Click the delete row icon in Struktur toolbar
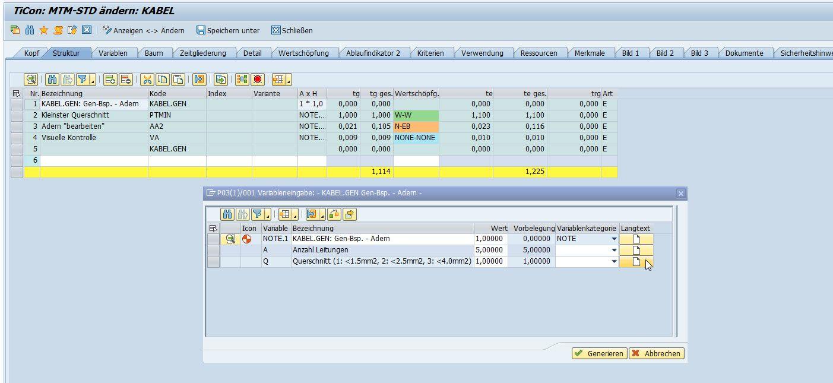This screenshot has width=833, height=383. pyautogui.click(x=125, y=79)
